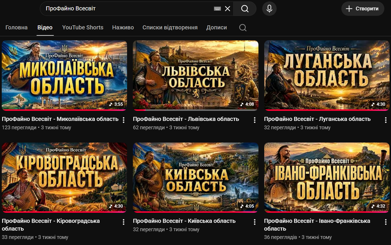Click title ПроФайно Всесвіт - Миколаївська область
This screenshot has height=245, width=391.
click(x=60, y=119)
